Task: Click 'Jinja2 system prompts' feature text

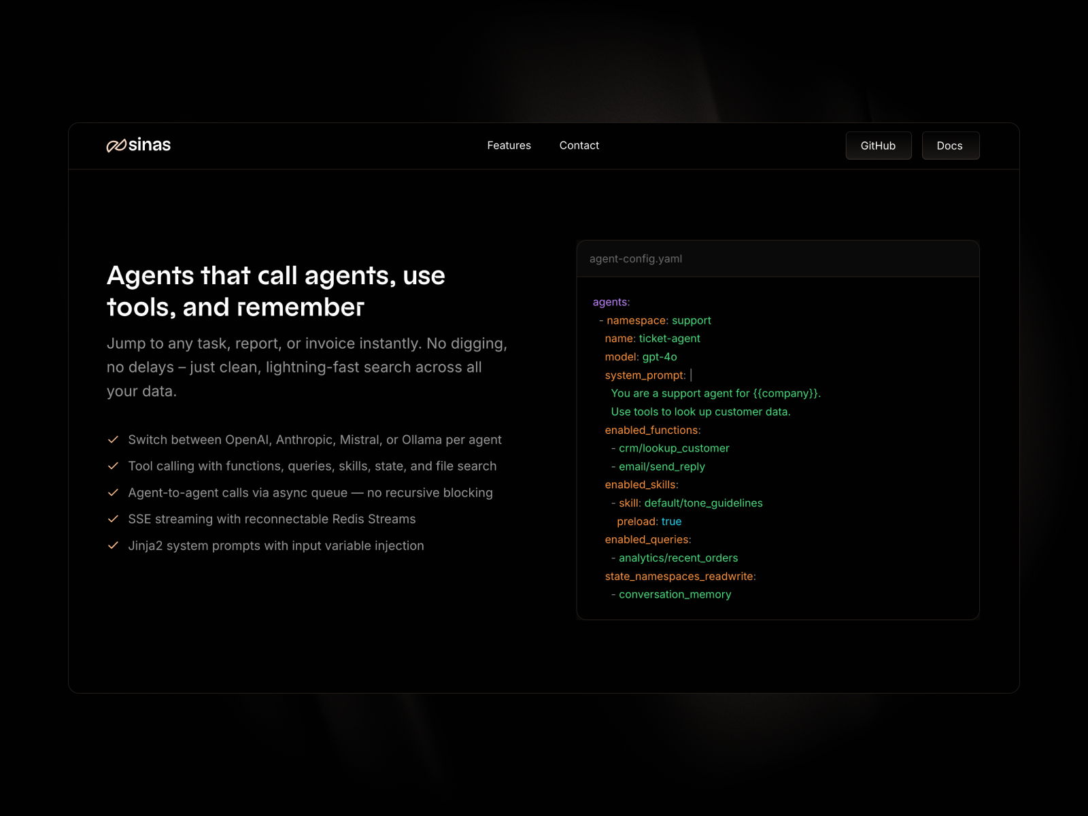Action: [276, 546]
